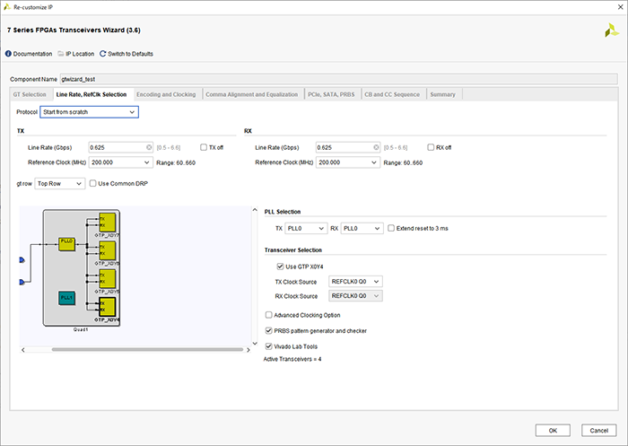
Task: Enable Extend reset to 3 ms
Action: [391, 229]
